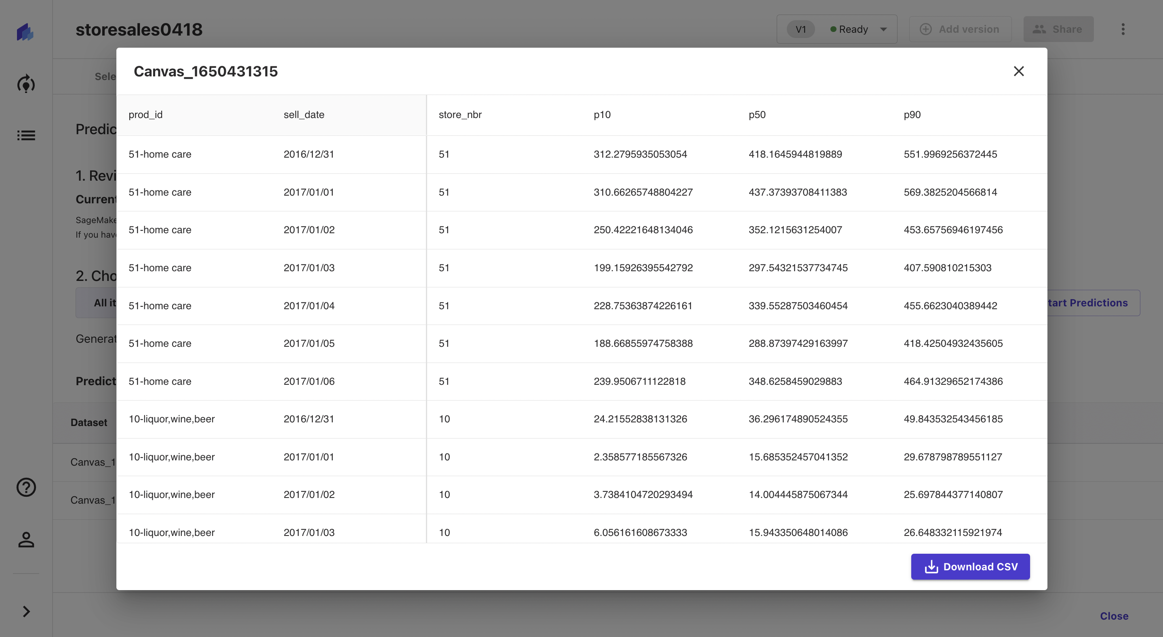Open the three-dot more options menu
This screenshot has width=1163, height=637.
coord(1123,30)
